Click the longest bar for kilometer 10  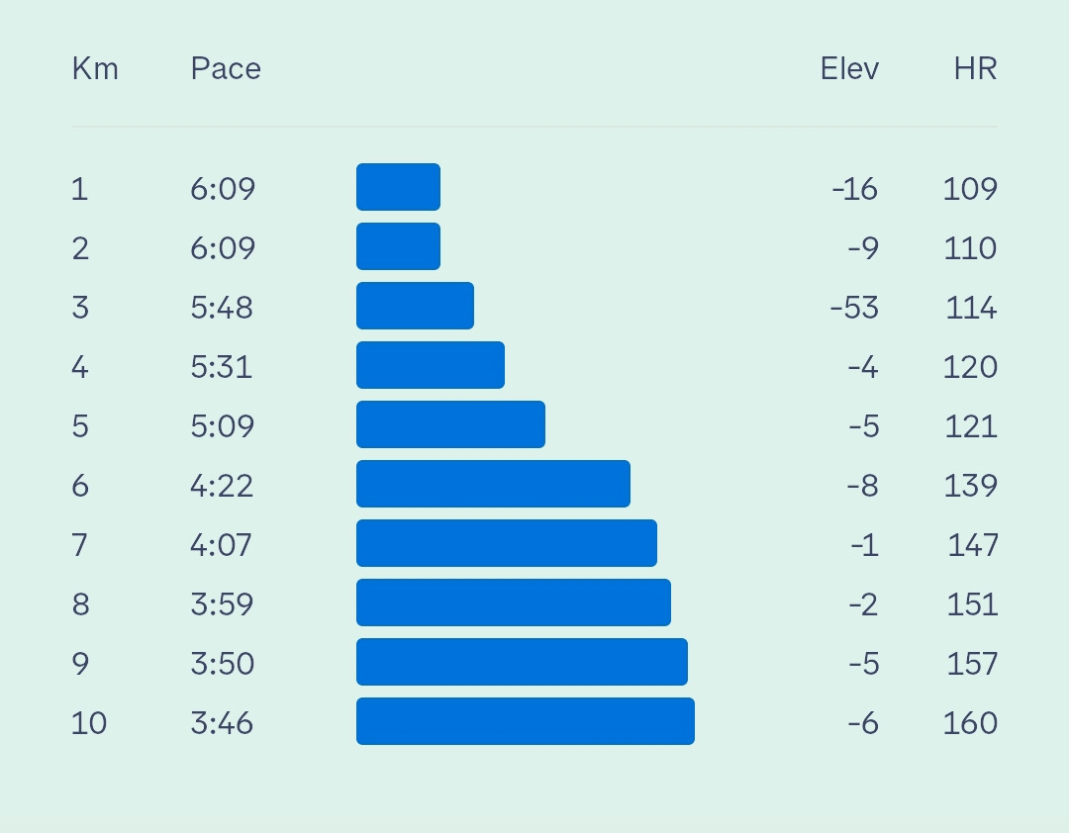(525, 720)
